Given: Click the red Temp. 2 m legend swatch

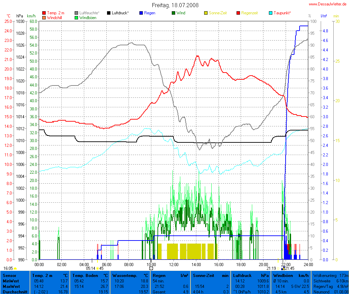Looking at the screenshot, I should (44, 13).
